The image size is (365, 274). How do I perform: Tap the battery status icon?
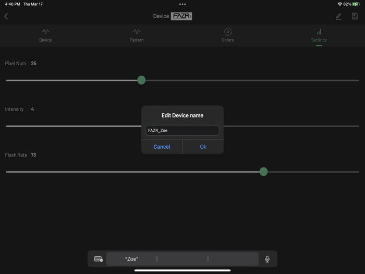[x=356, y=4]
